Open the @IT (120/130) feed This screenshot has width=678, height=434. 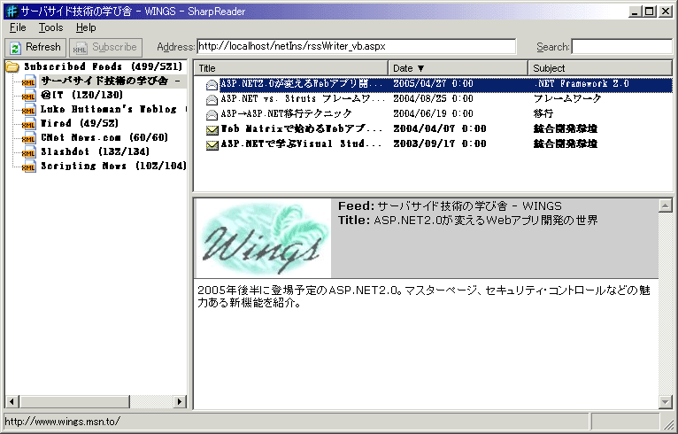tap(82, 95)
